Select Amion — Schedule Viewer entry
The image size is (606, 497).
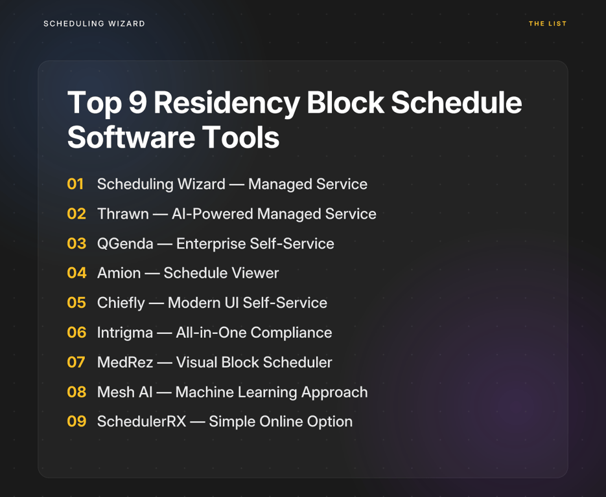tap(188, 273)
